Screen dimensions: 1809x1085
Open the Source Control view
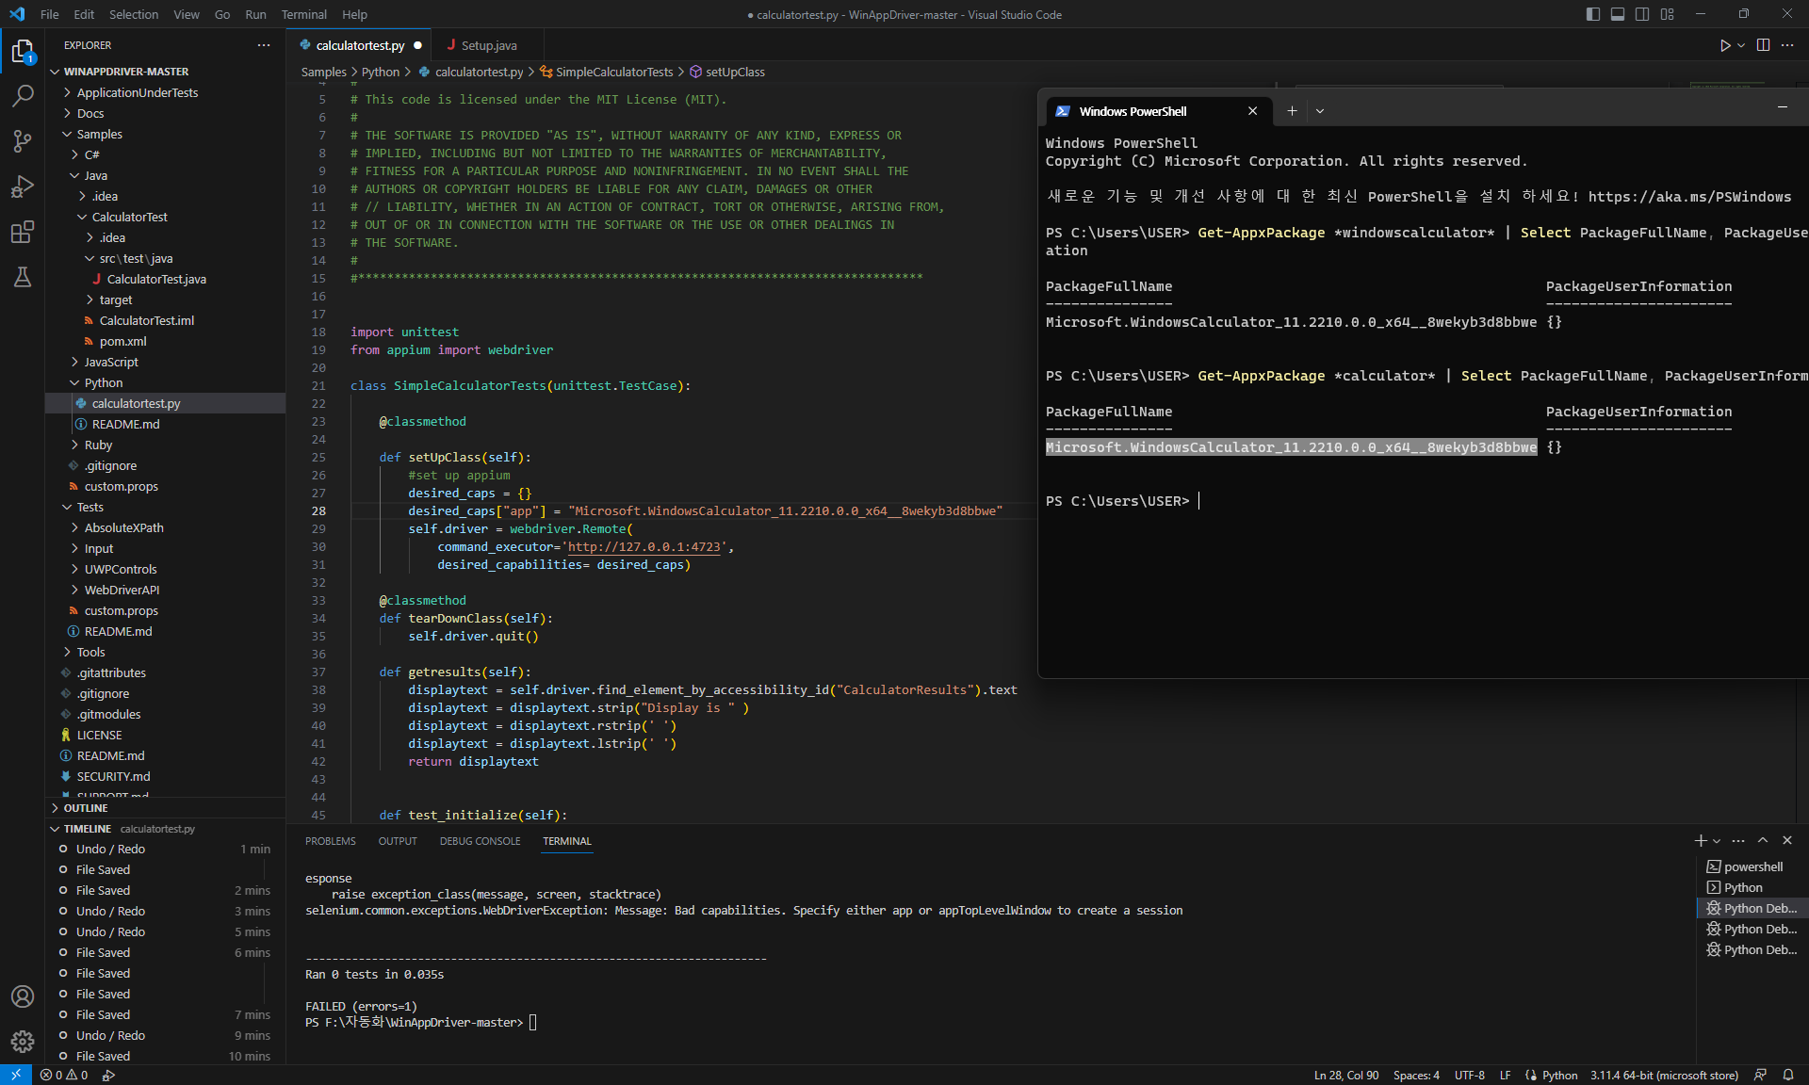[23, 140]
